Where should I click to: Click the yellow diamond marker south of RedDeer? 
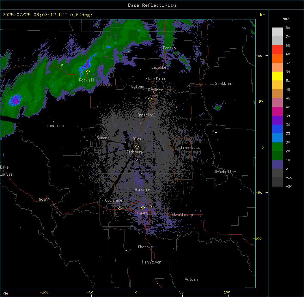(150, 99)
